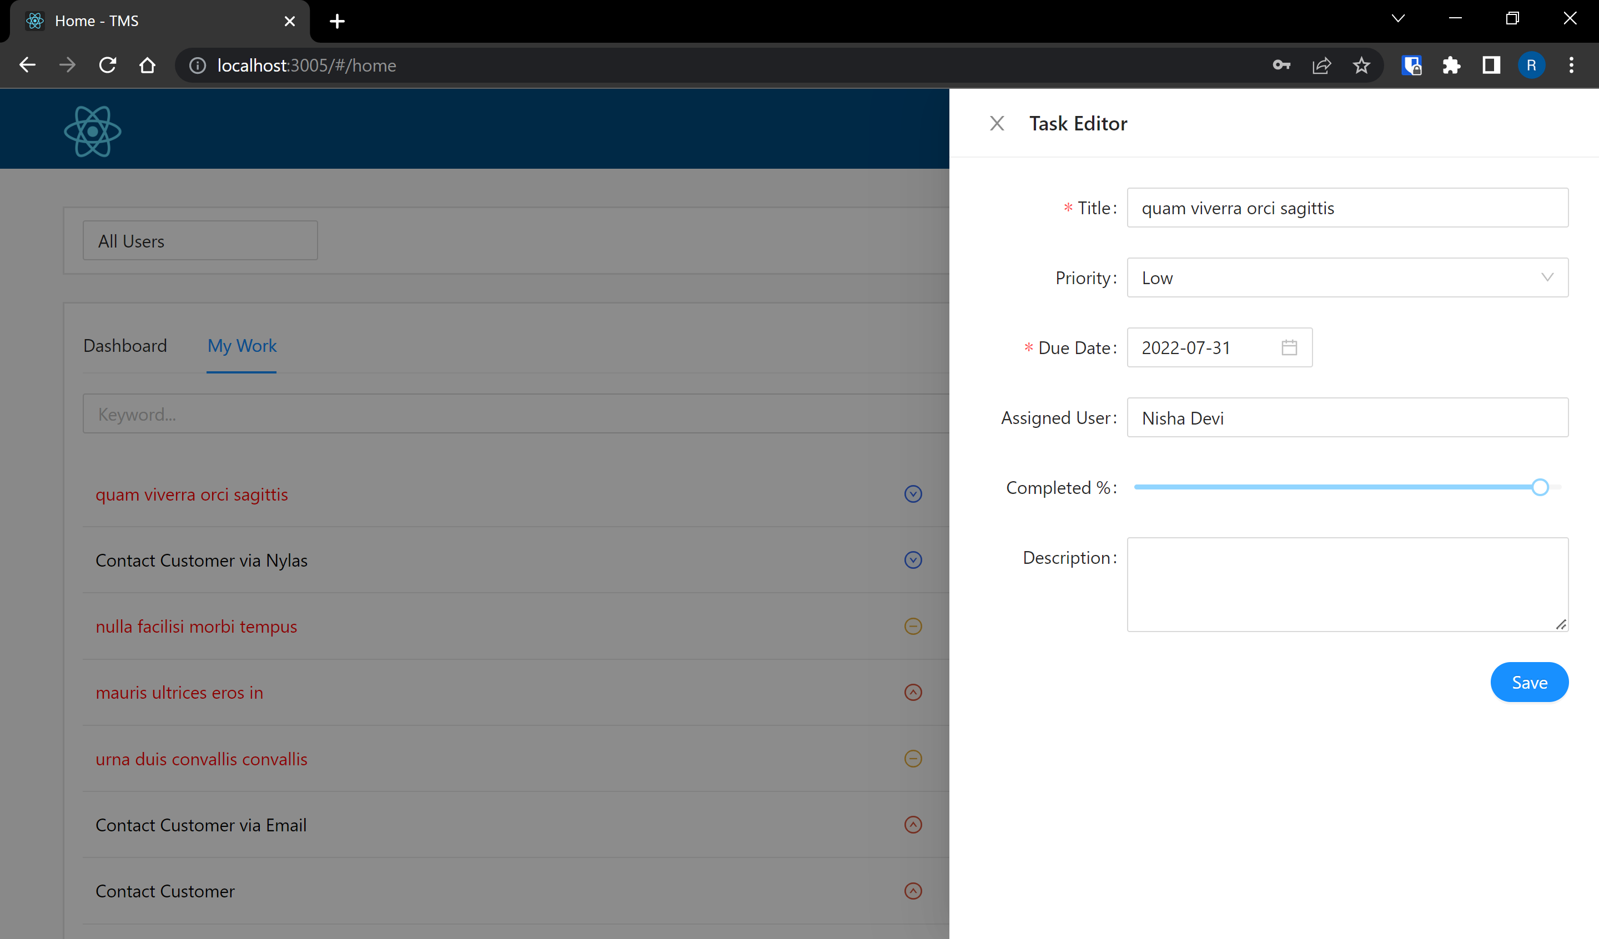Select the My Work tab

pyautogui.click(x=242, y=345)
